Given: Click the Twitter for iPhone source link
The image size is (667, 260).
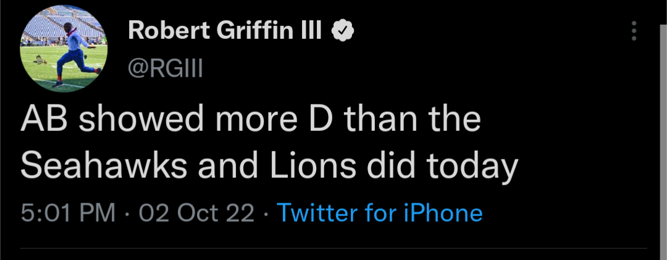Looking at the screenshot, I should point(380,213).
